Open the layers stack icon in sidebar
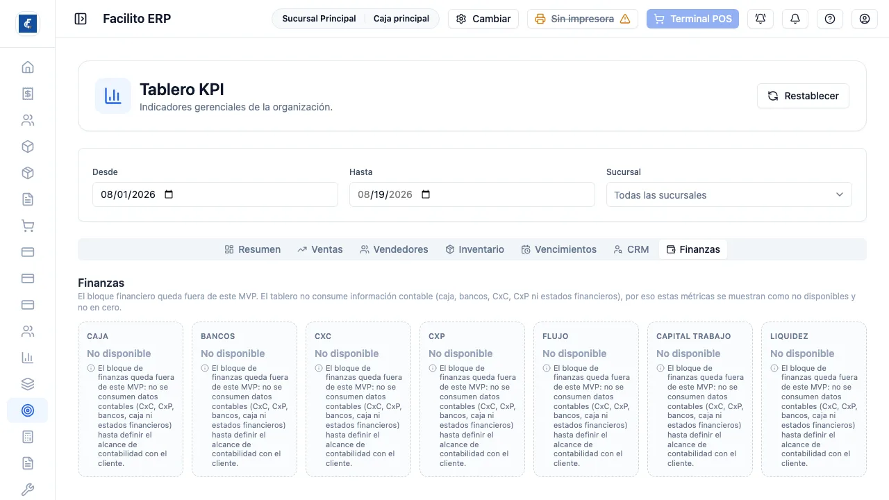This screenshot has height=500, width=889. tap(28, 384)
